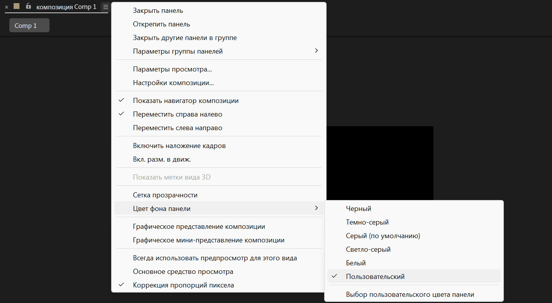Toggle the panel lock icon

tap(28, 6)
